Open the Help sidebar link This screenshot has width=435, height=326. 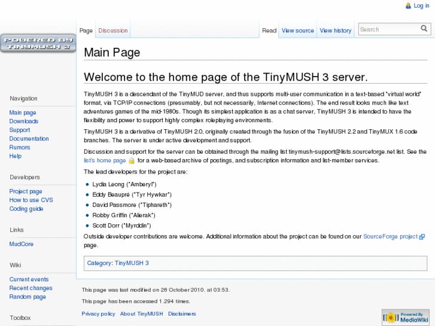[x=16, y=156]
